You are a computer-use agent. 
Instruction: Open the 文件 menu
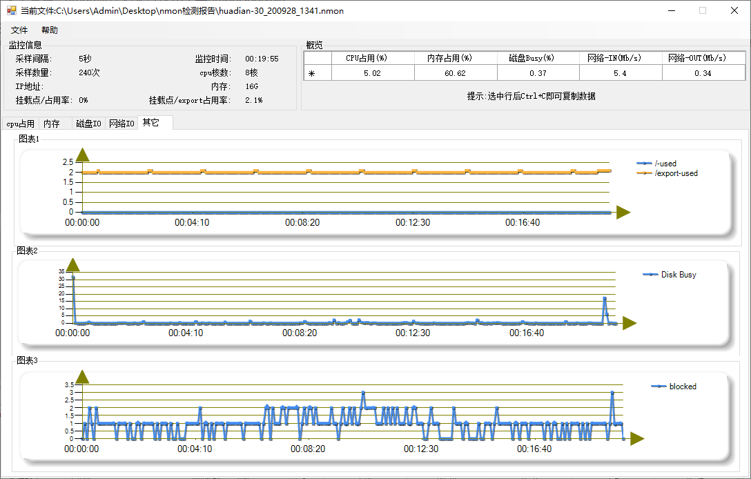click(19, 30)
